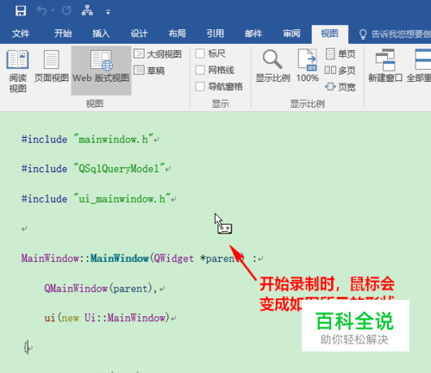Image resolution: width=431 pixels, height=373 pixels.
Task: Switch to the 设计 tab
Action: [x=139, y=34]
